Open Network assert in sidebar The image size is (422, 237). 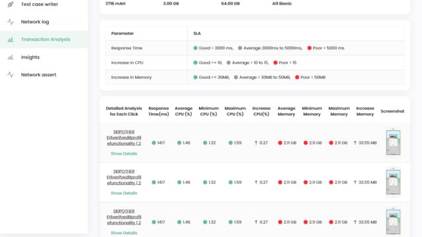[38, 74]
